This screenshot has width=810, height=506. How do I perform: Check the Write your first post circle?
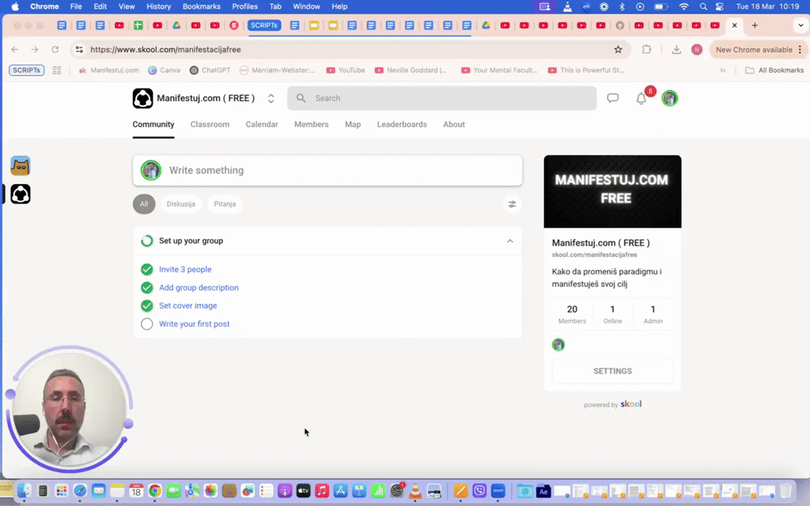point(146,323)
